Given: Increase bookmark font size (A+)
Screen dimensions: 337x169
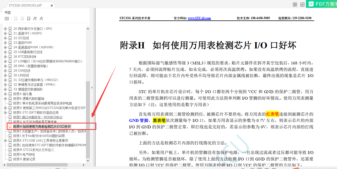Looking at the screenshot, I should coord(35,19).
